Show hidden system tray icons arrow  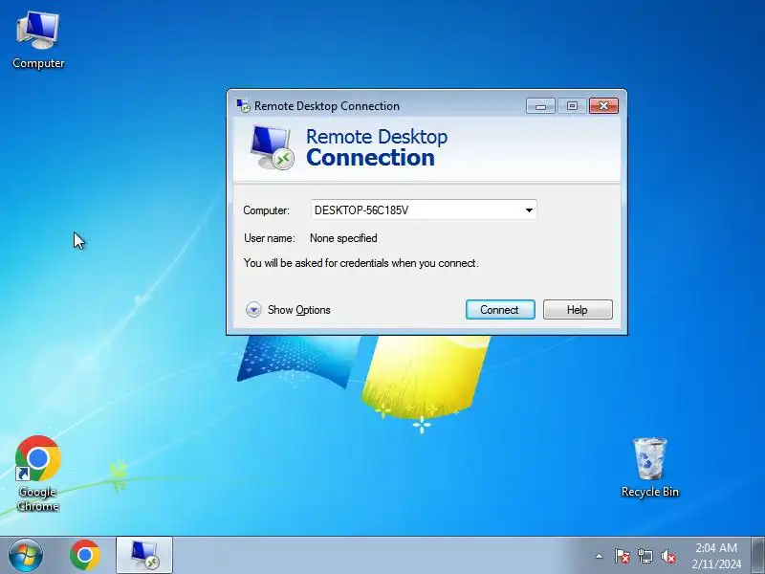click(600, 556)
